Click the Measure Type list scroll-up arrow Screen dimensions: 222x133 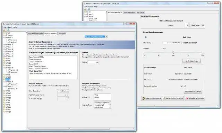coord(110,102)
